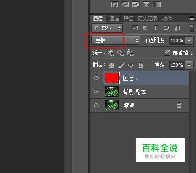Viewport: 196px width, 173px height.
Task: Click the unify layer visibility icon
Action: click(121, 53)
